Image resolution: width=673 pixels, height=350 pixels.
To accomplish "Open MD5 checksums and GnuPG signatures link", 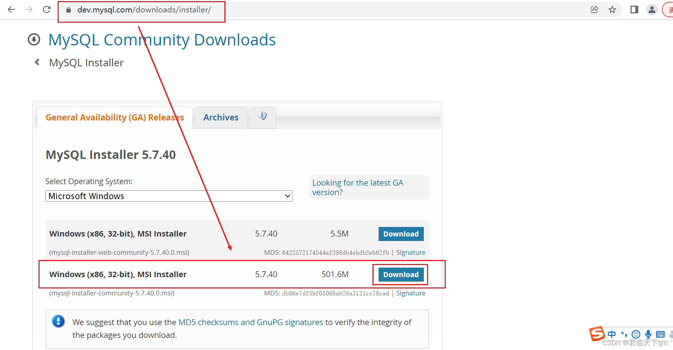I will pyautogui.click(x=251, y=322).
